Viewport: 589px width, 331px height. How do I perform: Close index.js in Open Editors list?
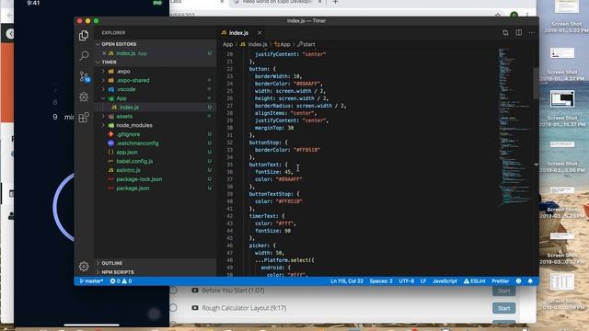click(x=104, y=53)
